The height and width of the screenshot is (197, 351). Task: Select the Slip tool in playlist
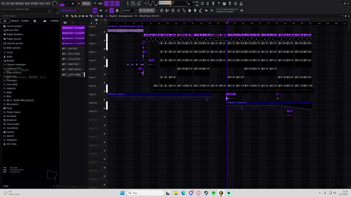click(x=87, y=16)
